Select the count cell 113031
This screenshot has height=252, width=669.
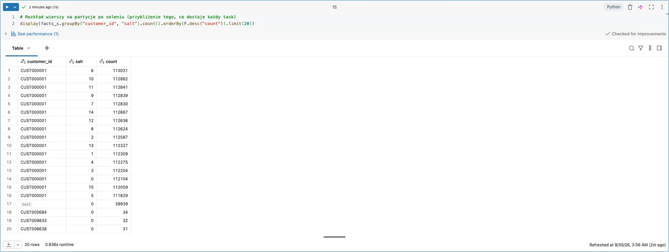click(113, 71)
